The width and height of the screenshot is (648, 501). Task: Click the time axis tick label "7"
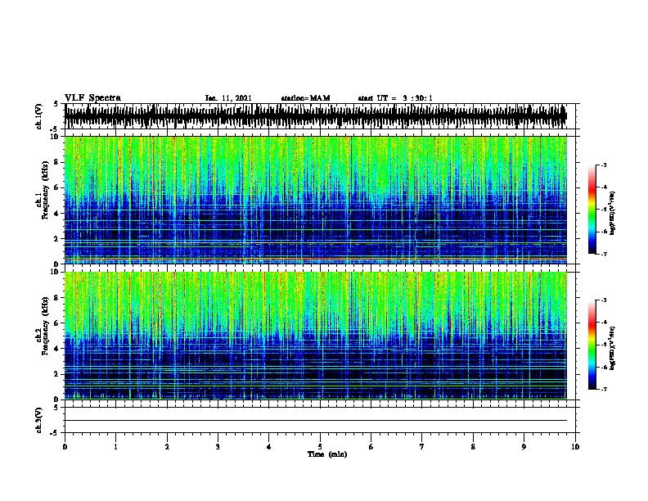(x=422, y=447)
